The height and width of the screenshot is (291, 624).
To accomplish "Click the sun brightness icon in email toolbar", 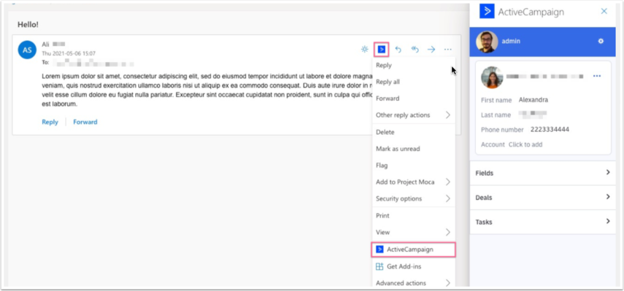I will pos(364,50).
